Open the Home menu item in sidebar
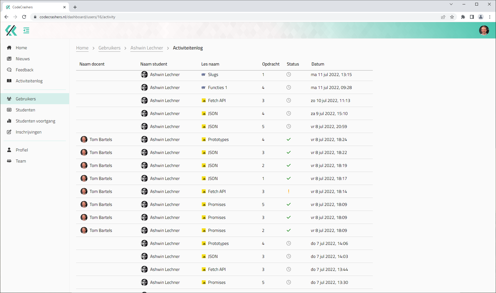The image size is (496, 293). [x=21, y=48]
